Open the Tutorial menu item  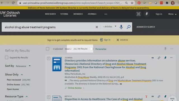[x=64, y=14]
